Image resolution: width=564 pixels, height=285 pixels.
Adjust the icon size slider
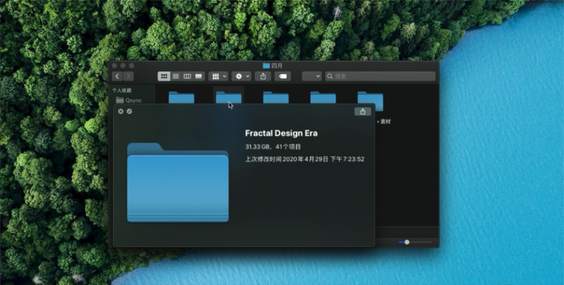point(407,242)
